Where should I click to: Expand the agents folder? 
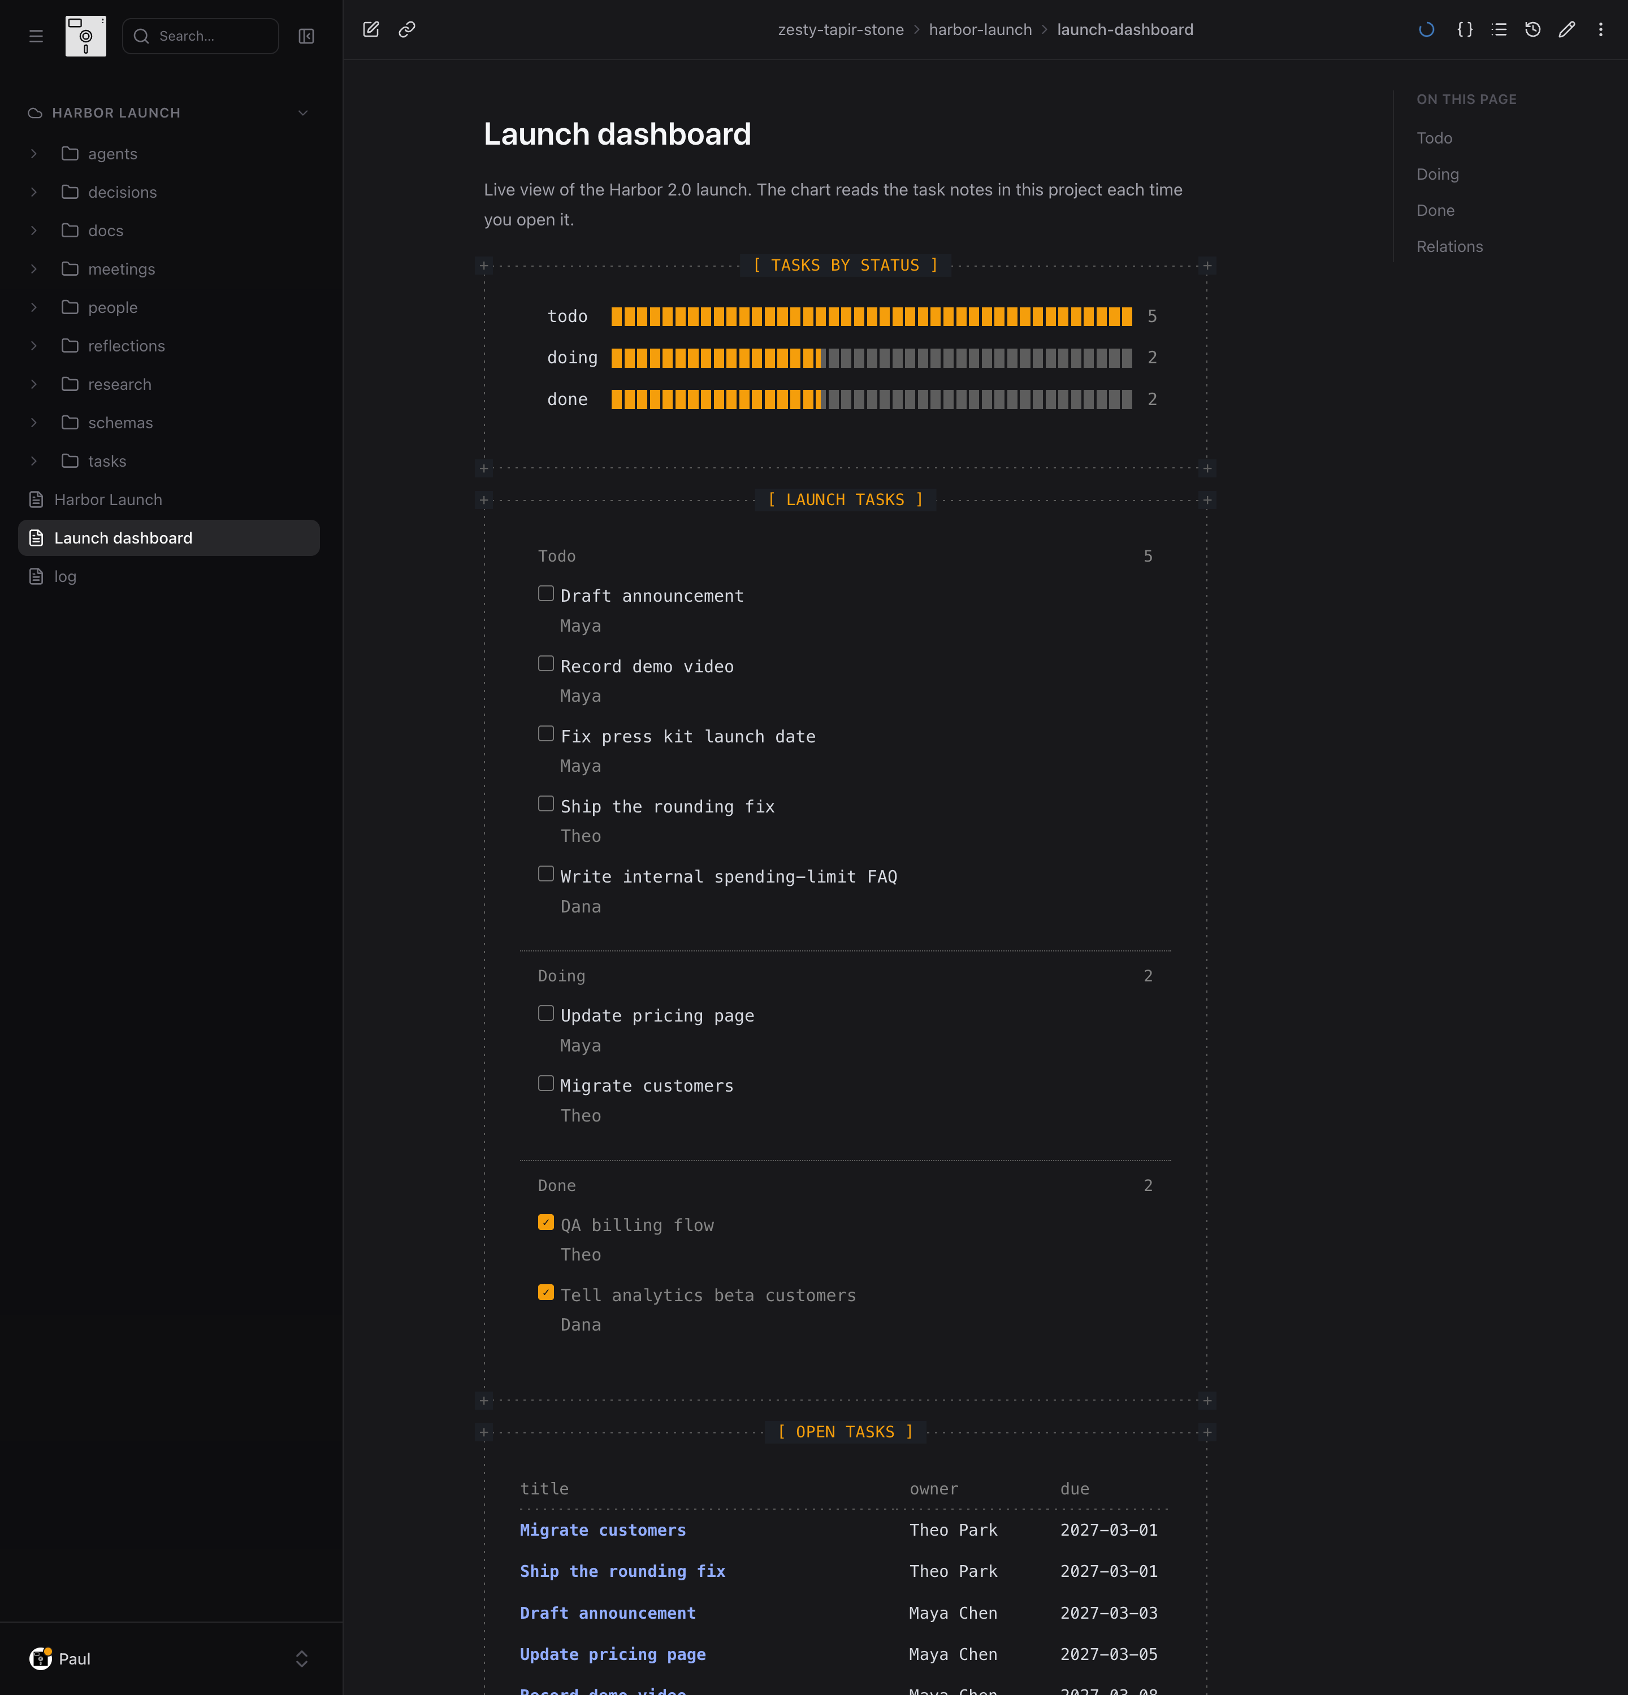coord(34,154)
